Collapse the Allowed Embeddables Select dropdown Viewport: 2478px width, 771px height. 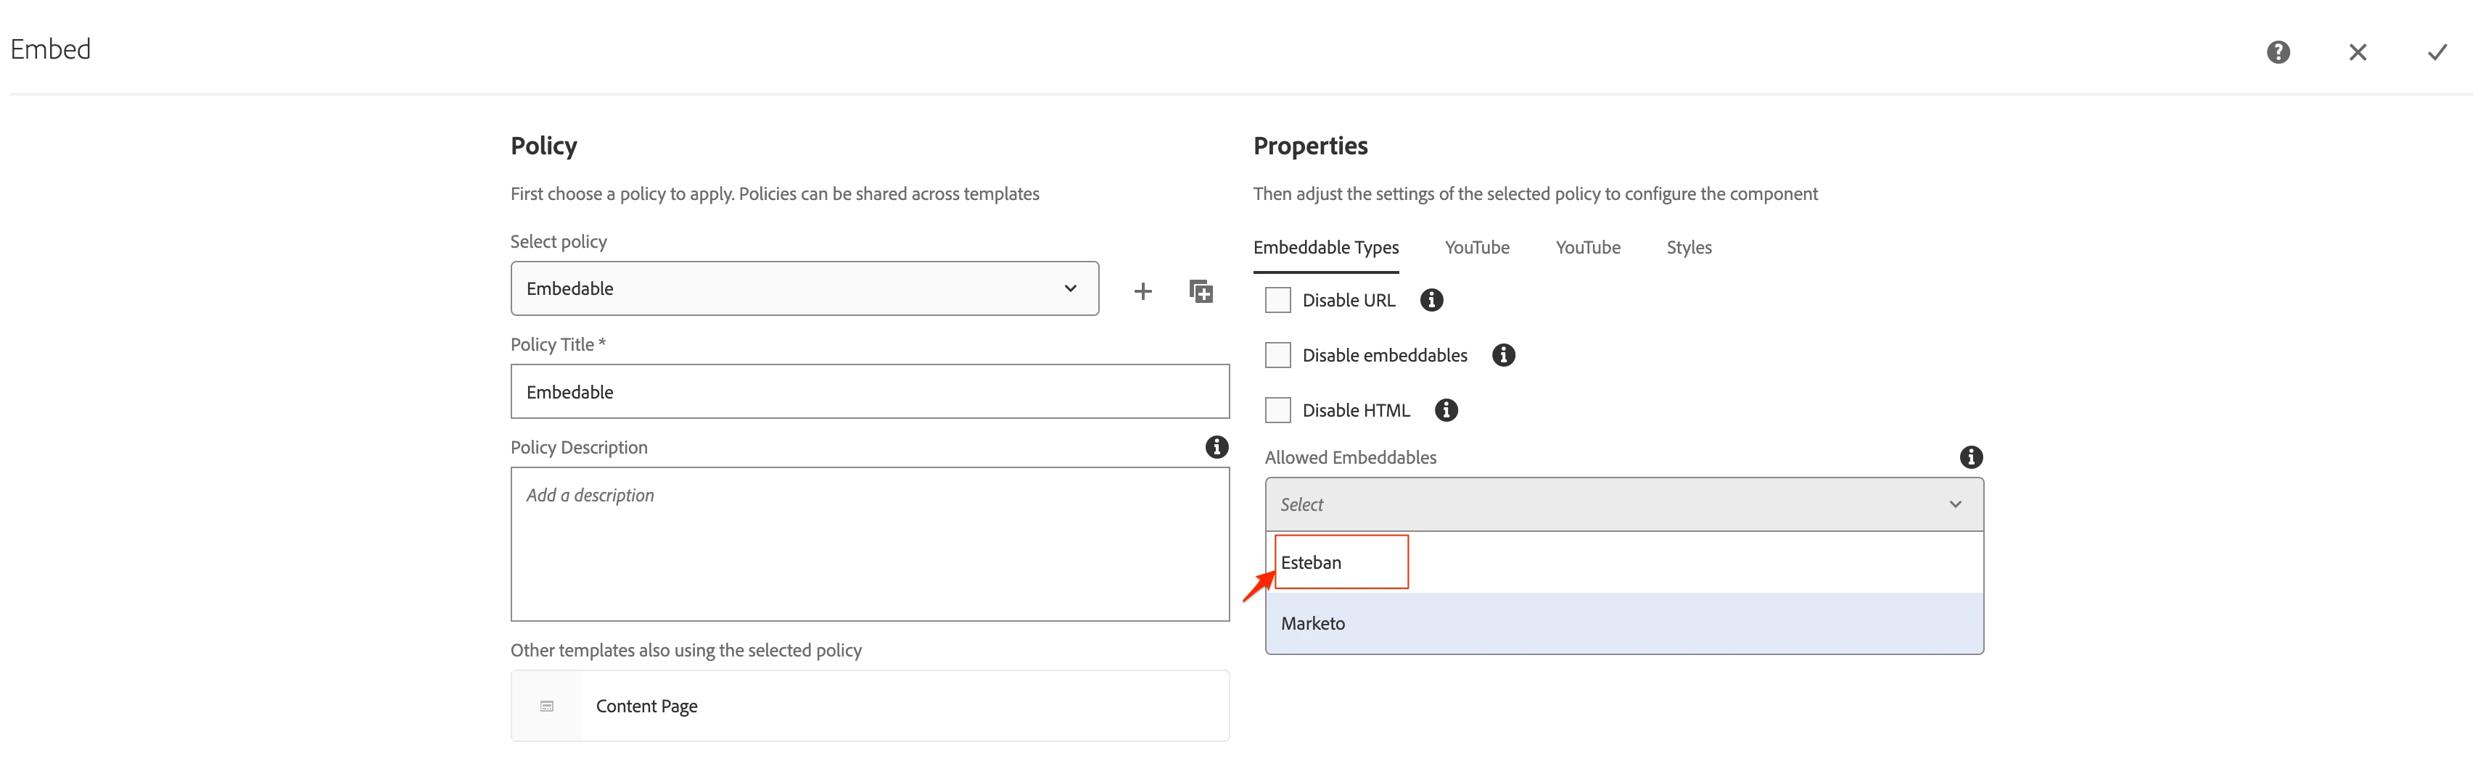[1623, 505]
